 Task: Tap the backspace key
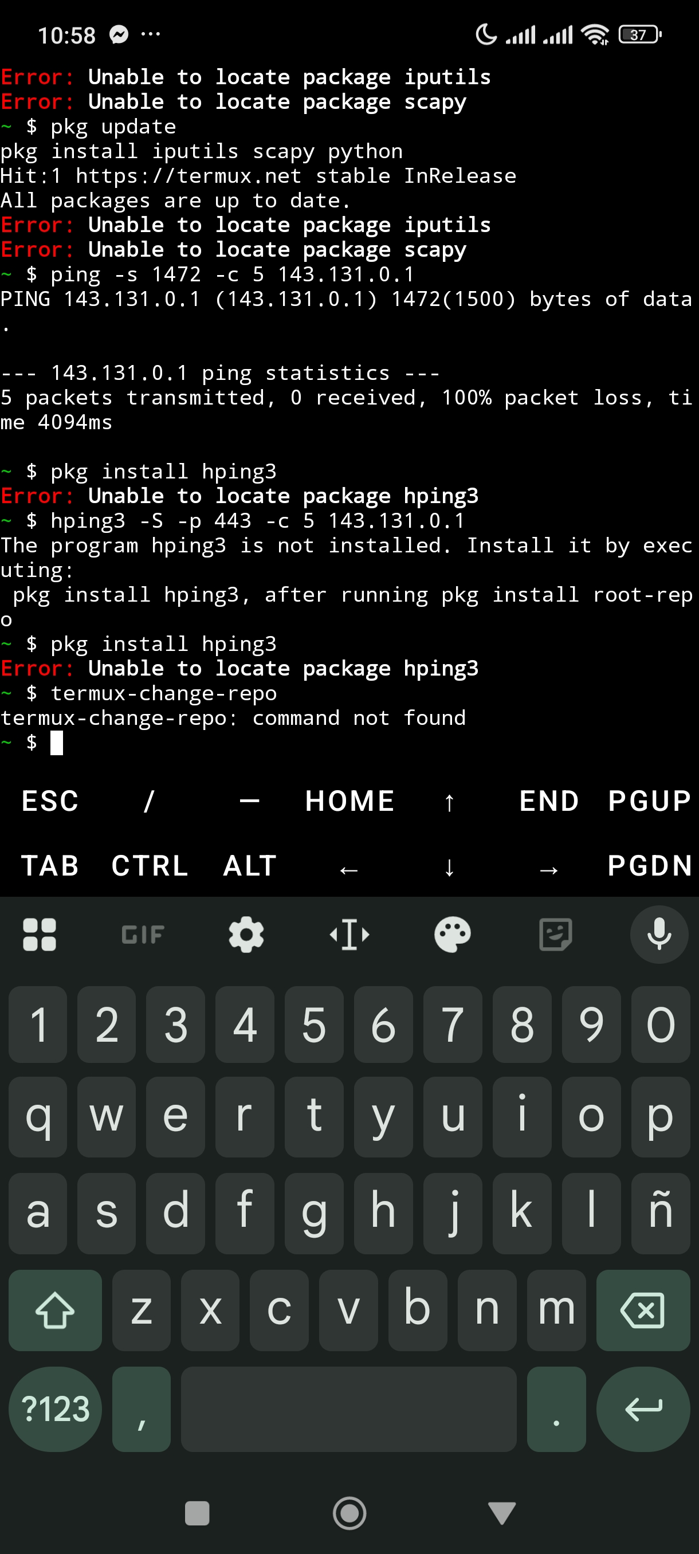[x=643, y=1310]
